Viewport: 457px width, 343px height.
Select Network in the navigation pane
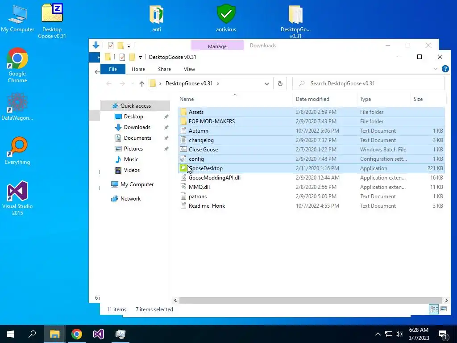click(x=130, y=199)
